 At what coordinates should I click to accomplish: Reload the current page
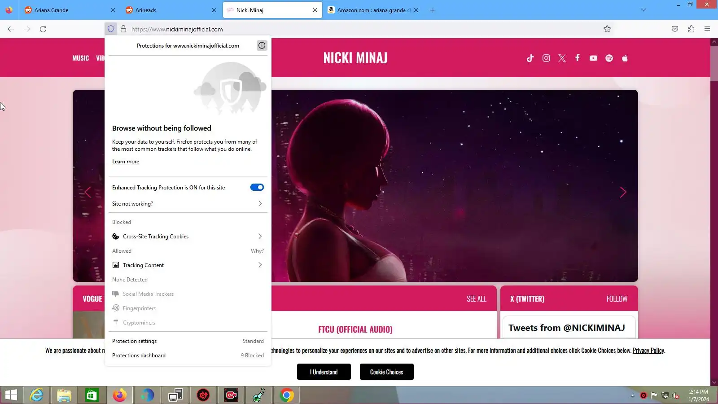point(43,29)
